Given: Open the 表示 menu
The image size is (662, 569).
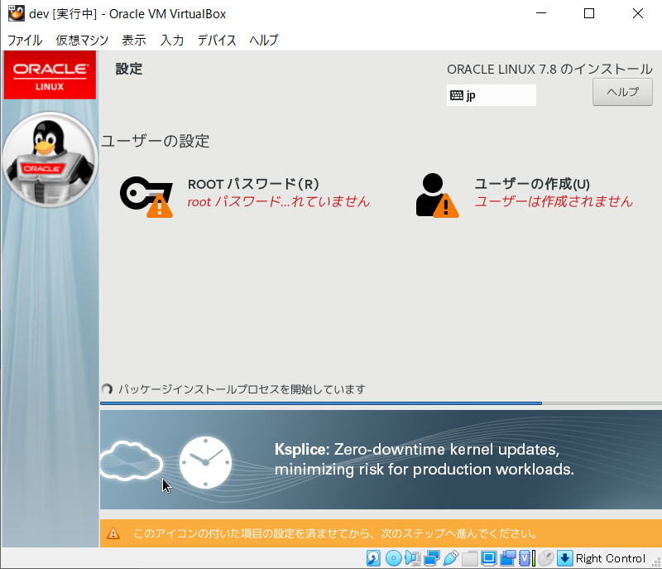Looking at the screenshot, I should point(134,40).
